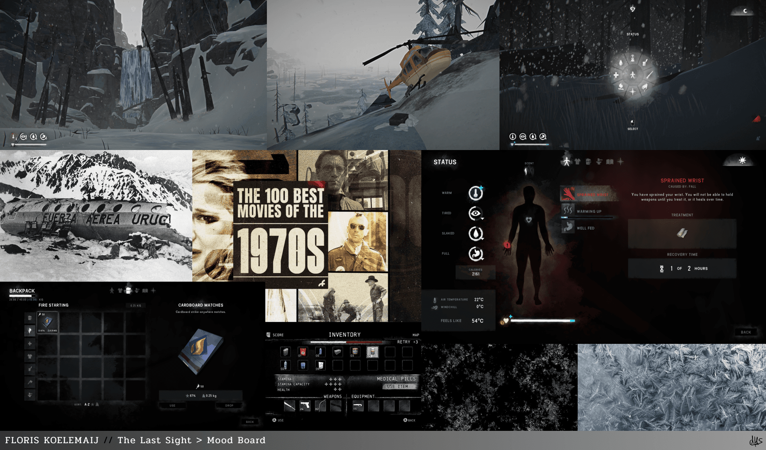766x450 pixels.
Task: Sort backpack items by condition star
Action: [x=93, y=404]
